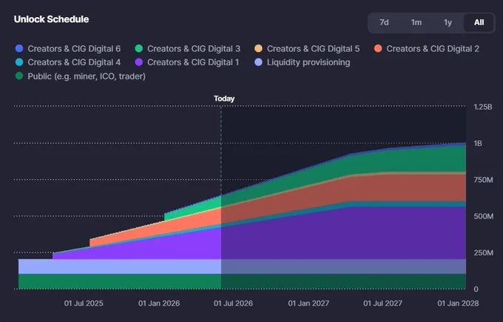The width and height of the screenshot is (503, 322).
Task: Click the 01 Jul 2026 axis label
Action: [233, 303]
